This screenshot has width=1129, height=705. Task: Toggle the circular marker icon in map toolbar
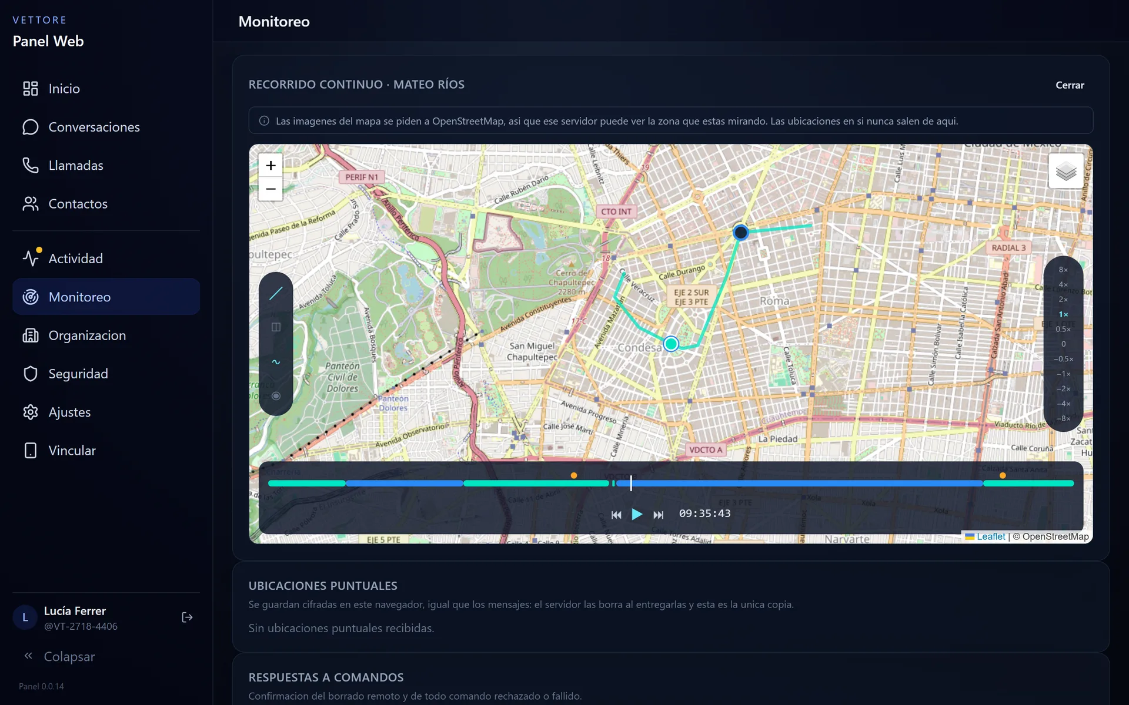coord(276,396)
